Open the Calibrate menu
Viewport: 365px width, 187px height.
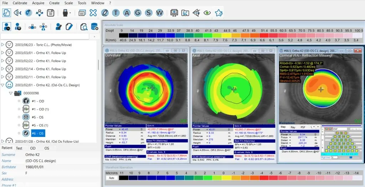20,3
